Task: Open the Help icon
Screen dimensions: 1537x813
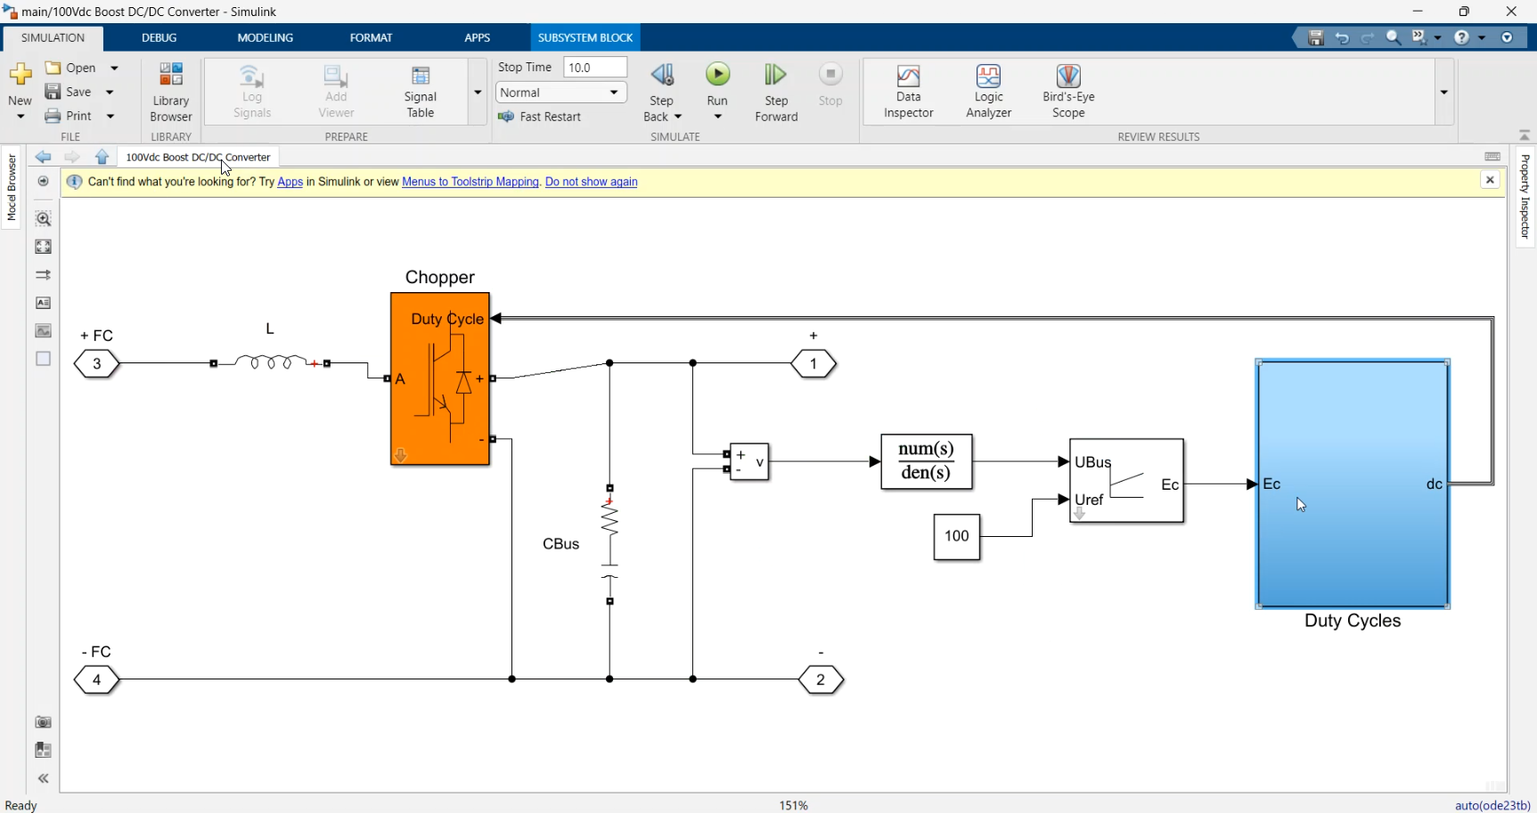Action: 1462,37
